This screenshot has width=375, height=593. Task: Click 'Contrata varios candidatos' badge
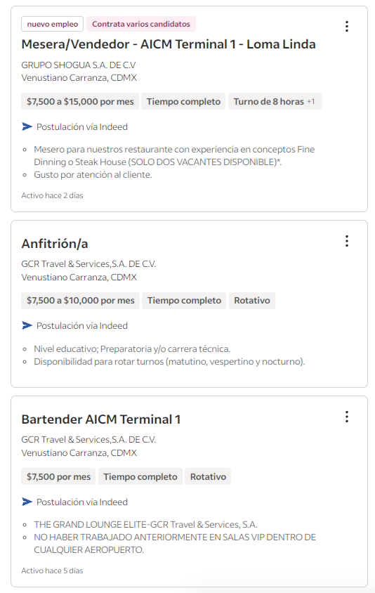point(141,24)
